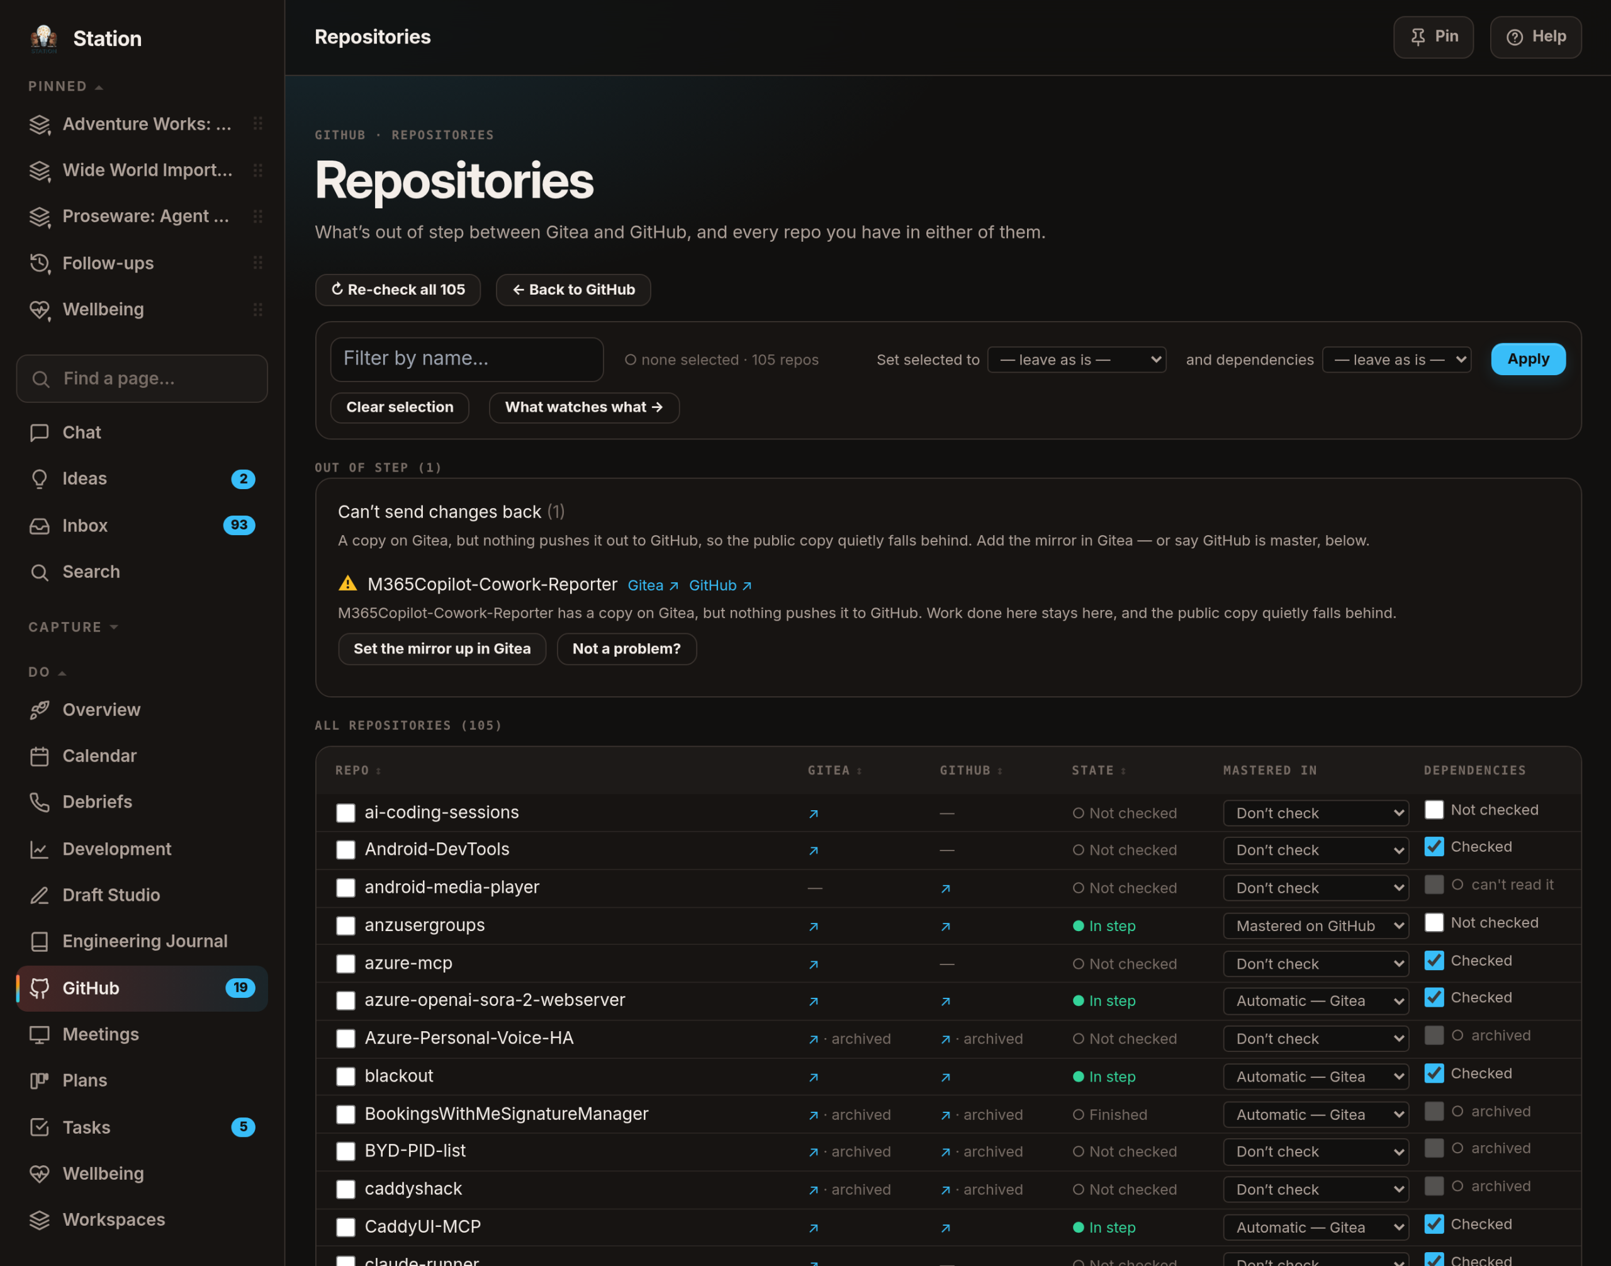
Task: Open the Workspaces sidebar item
Action: tap(142, 1220)
